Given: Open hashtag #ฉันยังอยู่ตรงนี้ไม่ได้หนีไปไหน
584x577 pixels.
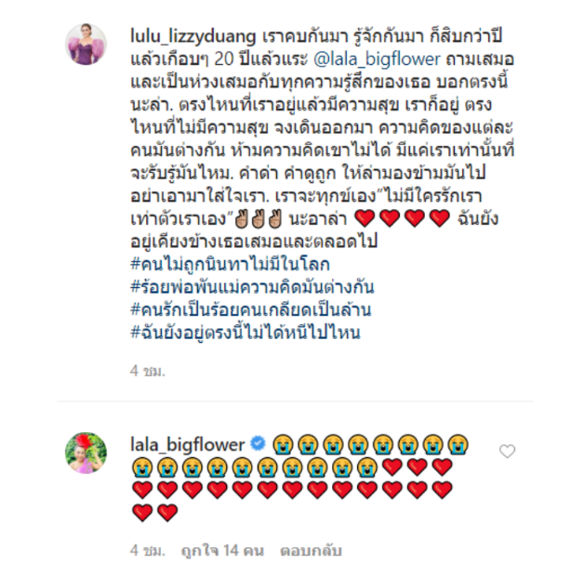Looking at the screenshot, I should [246, 333].
